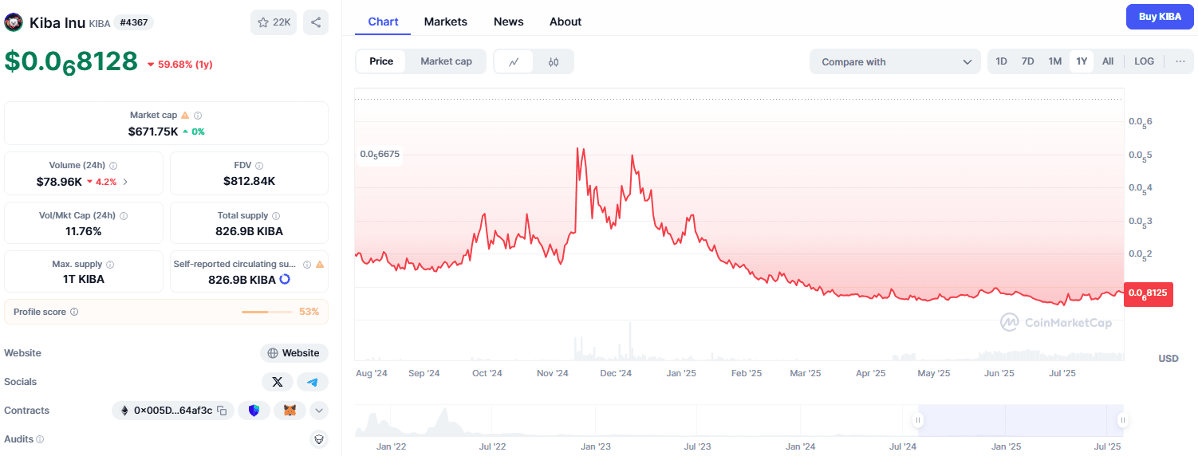This screenshot has height=456, width=1198.
Task: Open chart more options ellipsis
Action: [1180, 61]
